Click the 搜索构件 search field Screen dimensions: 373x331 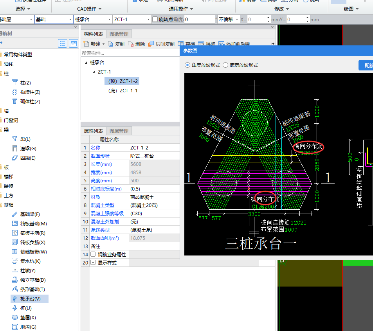(x=130, y=53)
